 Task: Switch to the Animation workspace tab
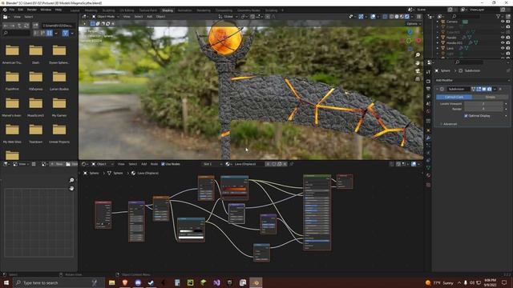pos(184,10)
